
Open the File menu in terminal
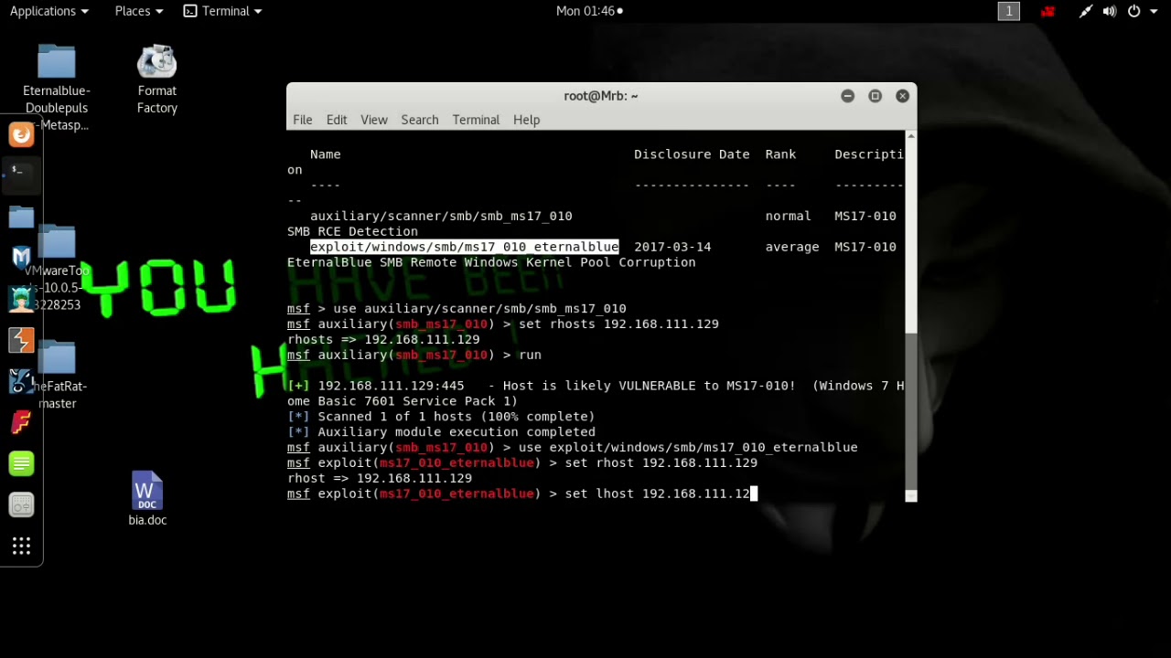click(303, 120)
